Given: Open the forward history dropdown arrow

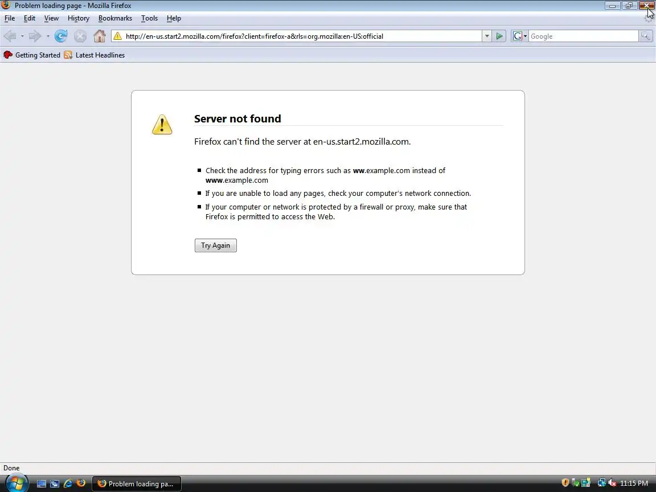Looking at the screenshot, I should point(48,36).
